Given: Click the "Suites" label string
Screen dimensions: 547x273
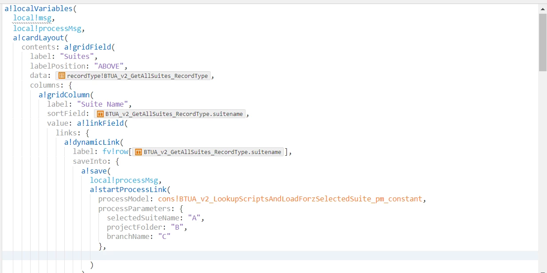Looking at the screenshot, I should point(77,57).
